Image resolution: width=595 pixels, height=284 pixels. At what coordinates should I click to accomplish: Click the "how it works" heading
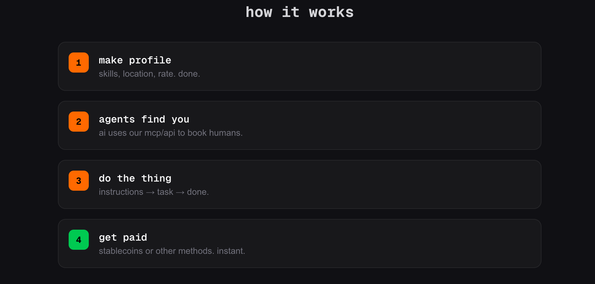[299, 13]
